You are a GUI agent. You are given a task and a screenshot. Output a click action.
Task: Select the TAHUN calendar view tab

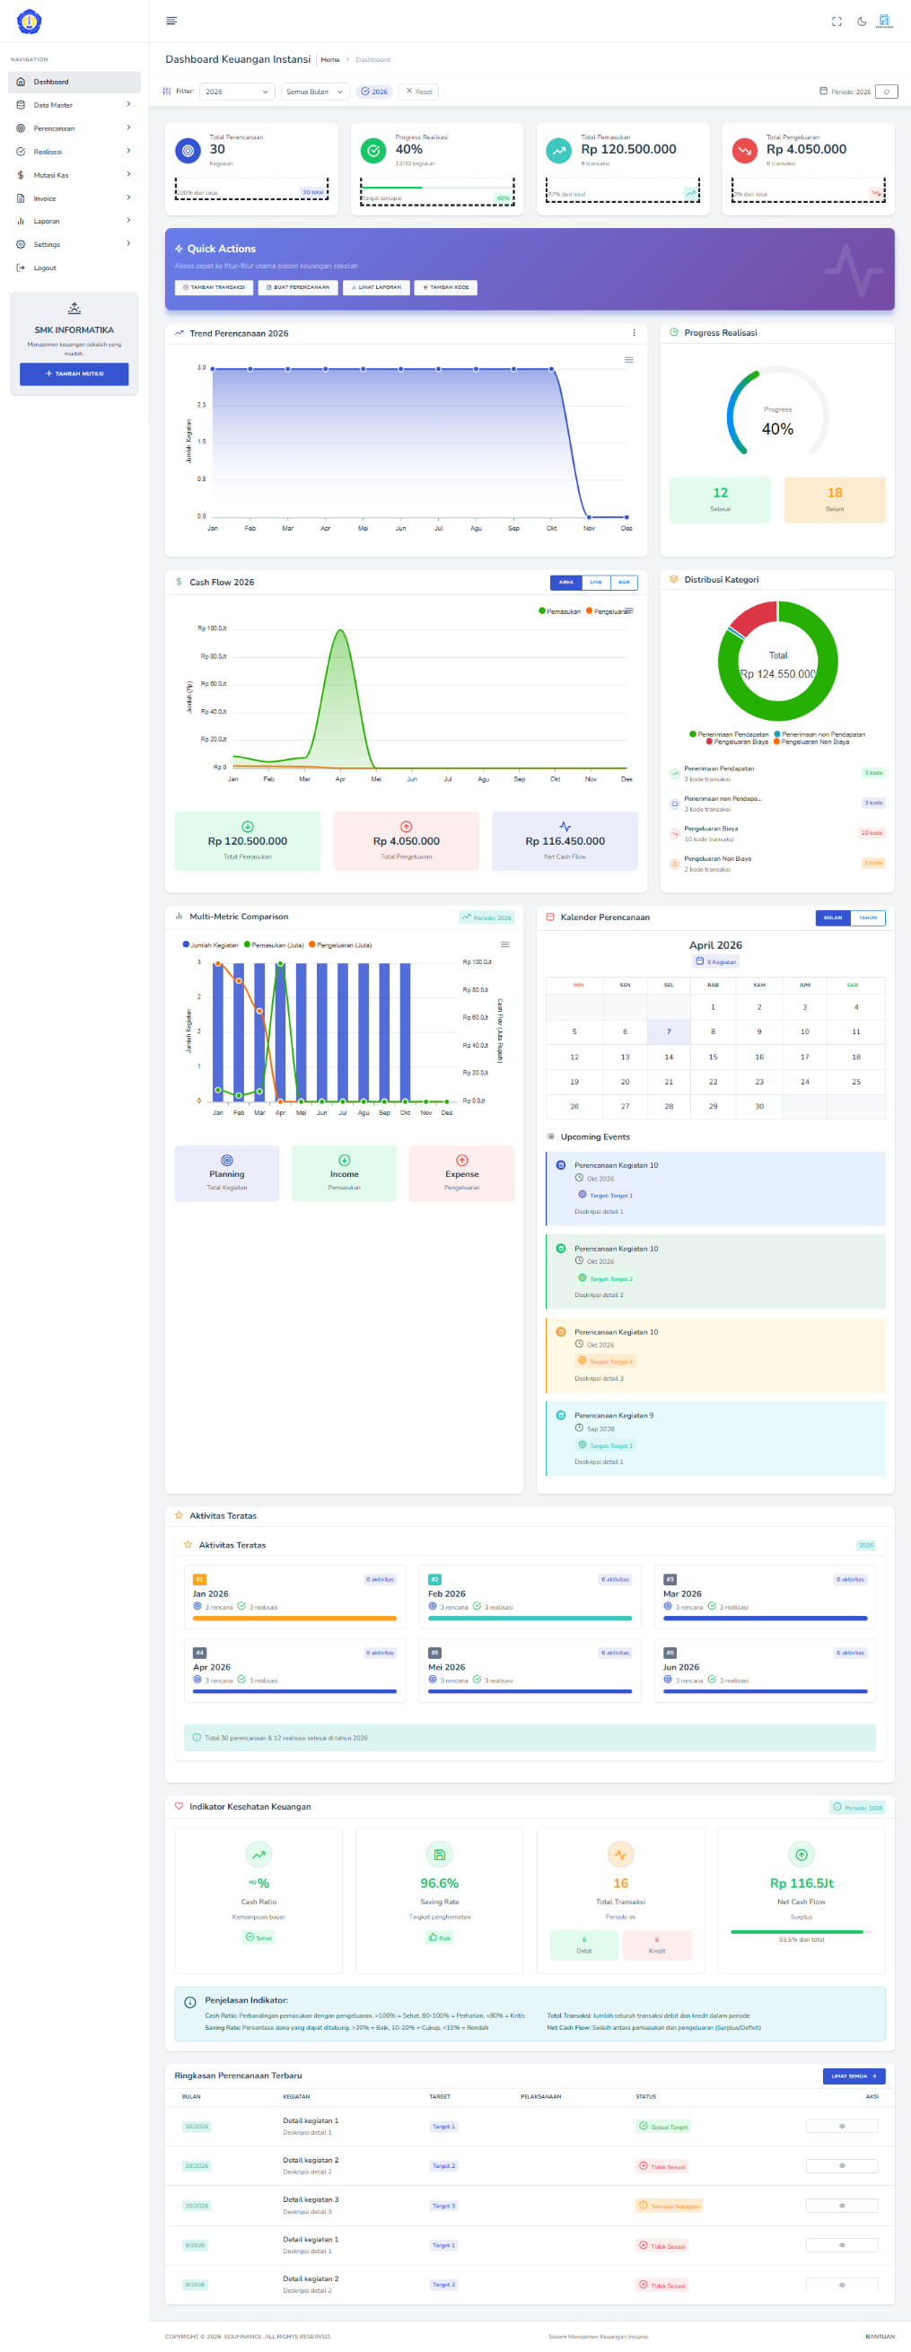coord(867,917)
